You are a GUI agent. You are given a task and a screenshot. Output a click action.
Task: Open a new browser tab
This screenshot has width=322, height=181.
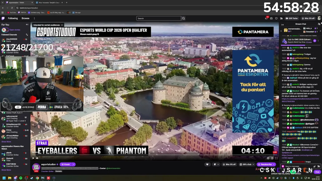click(66, 3)
